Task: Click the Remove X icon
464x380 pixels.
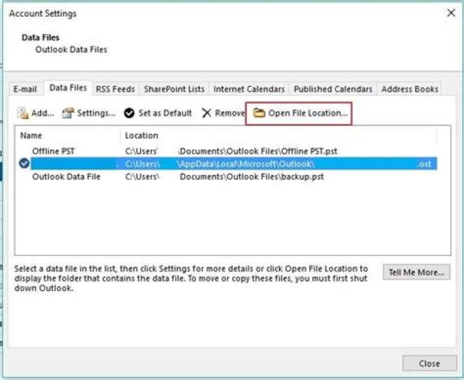Action: tap(206, 113)
